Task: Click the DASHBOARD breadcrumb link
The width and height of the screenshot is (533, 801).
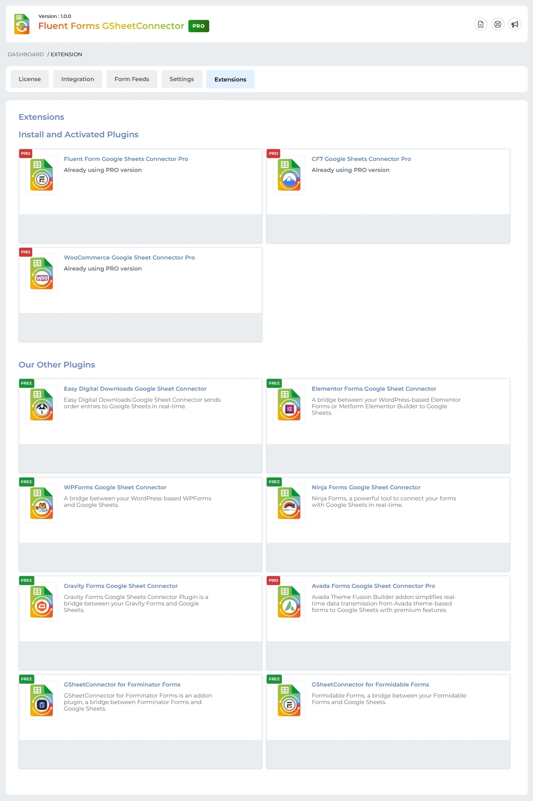Action: coord(26,54)
